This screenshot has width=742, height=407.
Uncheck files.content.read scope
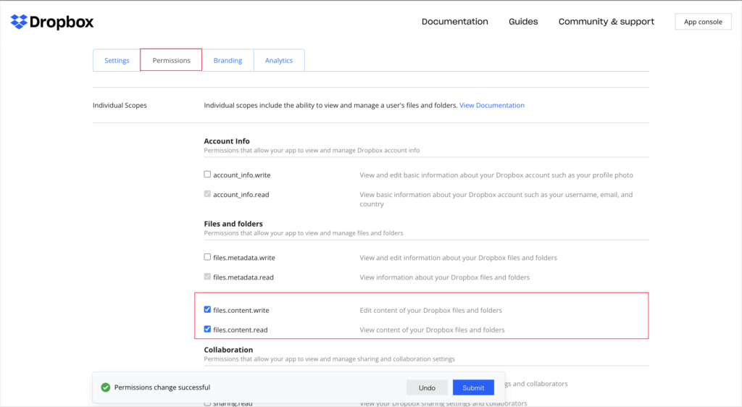point(207,329)
